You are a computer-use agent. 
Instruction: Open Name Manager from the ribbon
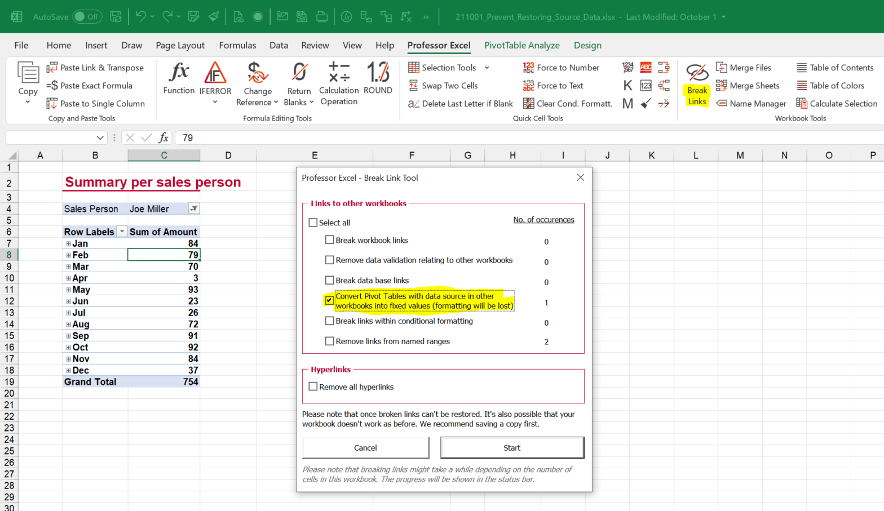click(751, 104)
